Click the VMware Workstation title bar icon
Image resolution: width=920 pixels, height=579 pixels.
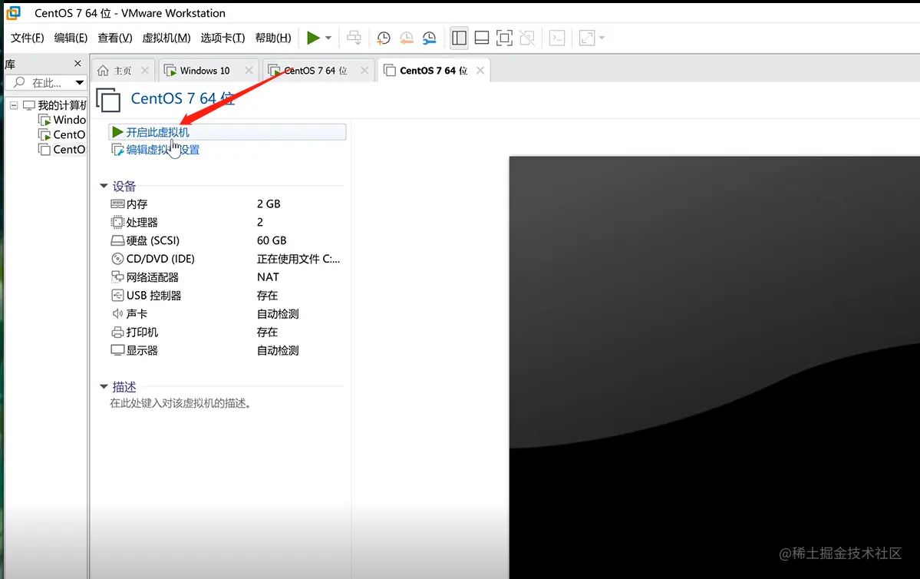tap(13, 12)
